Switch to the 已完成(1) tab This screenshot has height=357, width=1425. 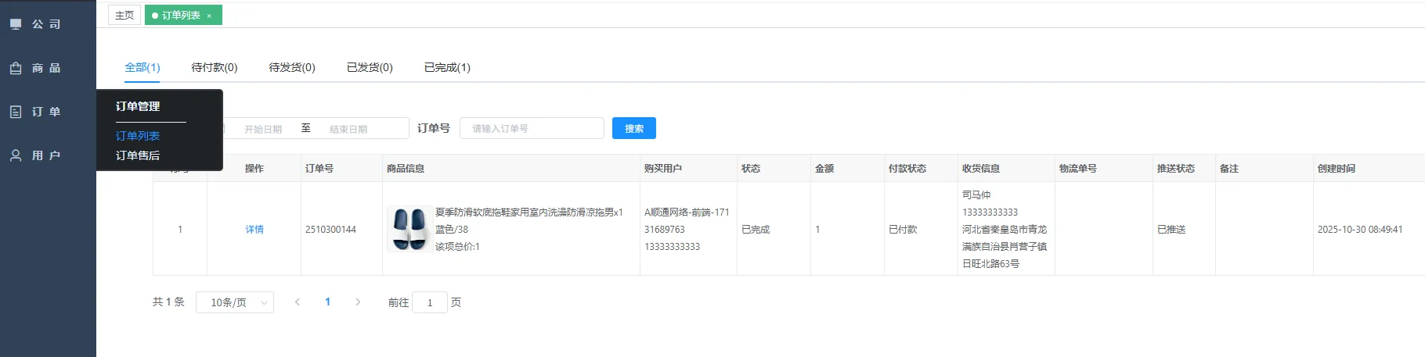point(447,67)
